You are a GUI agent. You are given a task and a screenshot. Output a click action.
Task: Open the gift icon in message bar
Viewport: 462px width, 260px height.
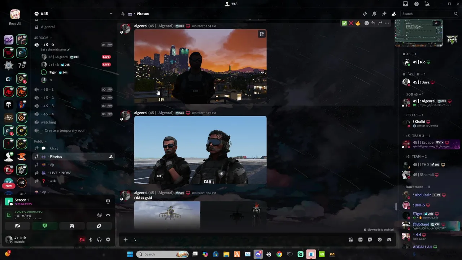pos(350,239)
